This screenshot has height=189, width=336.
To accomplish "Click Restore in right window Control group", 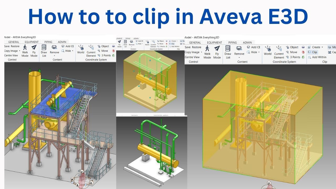I will click(197, 47).
